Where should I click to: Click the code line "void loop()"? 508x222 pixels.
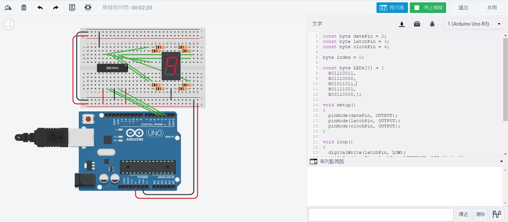[x=338, y=142]
